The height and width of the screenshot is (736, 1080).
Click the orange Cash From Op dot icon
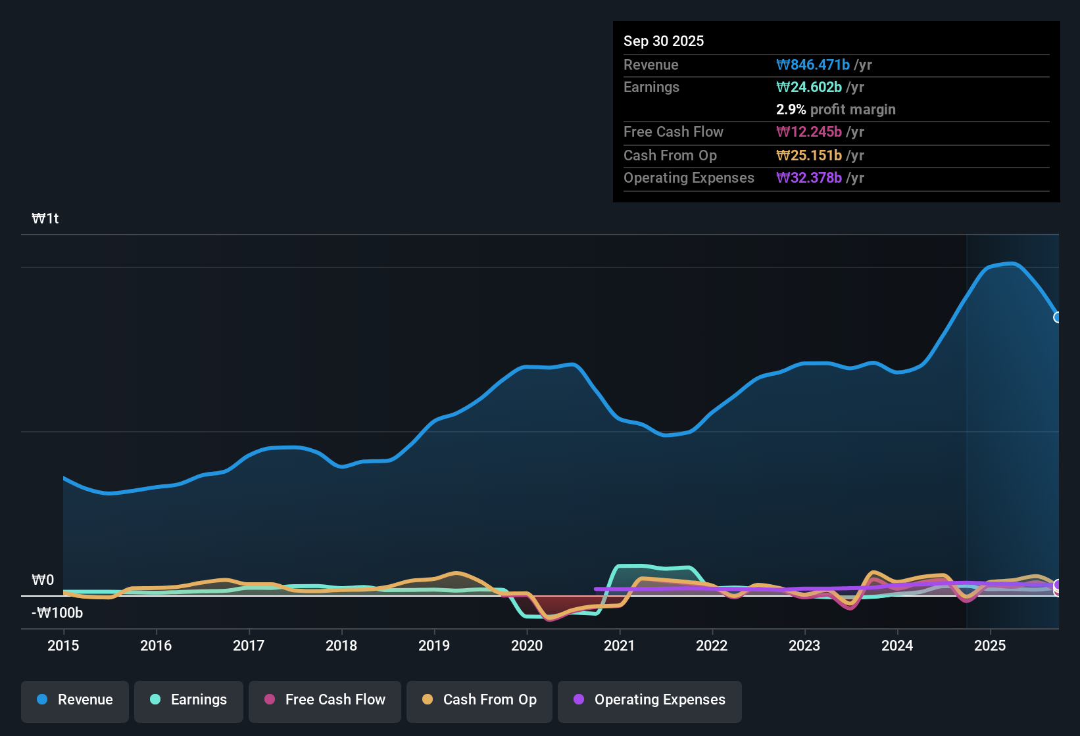pos(428,700)
